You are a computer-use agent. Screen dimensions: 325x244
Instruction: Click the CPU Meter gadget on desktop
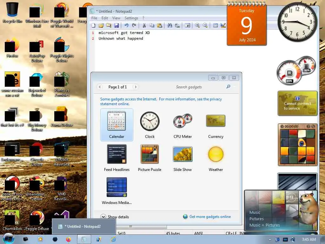296,70
